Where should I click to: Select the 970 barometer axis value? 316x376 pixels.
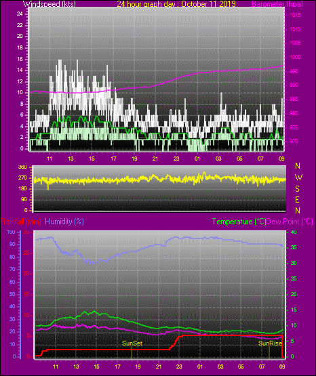[x=294, y=141]
